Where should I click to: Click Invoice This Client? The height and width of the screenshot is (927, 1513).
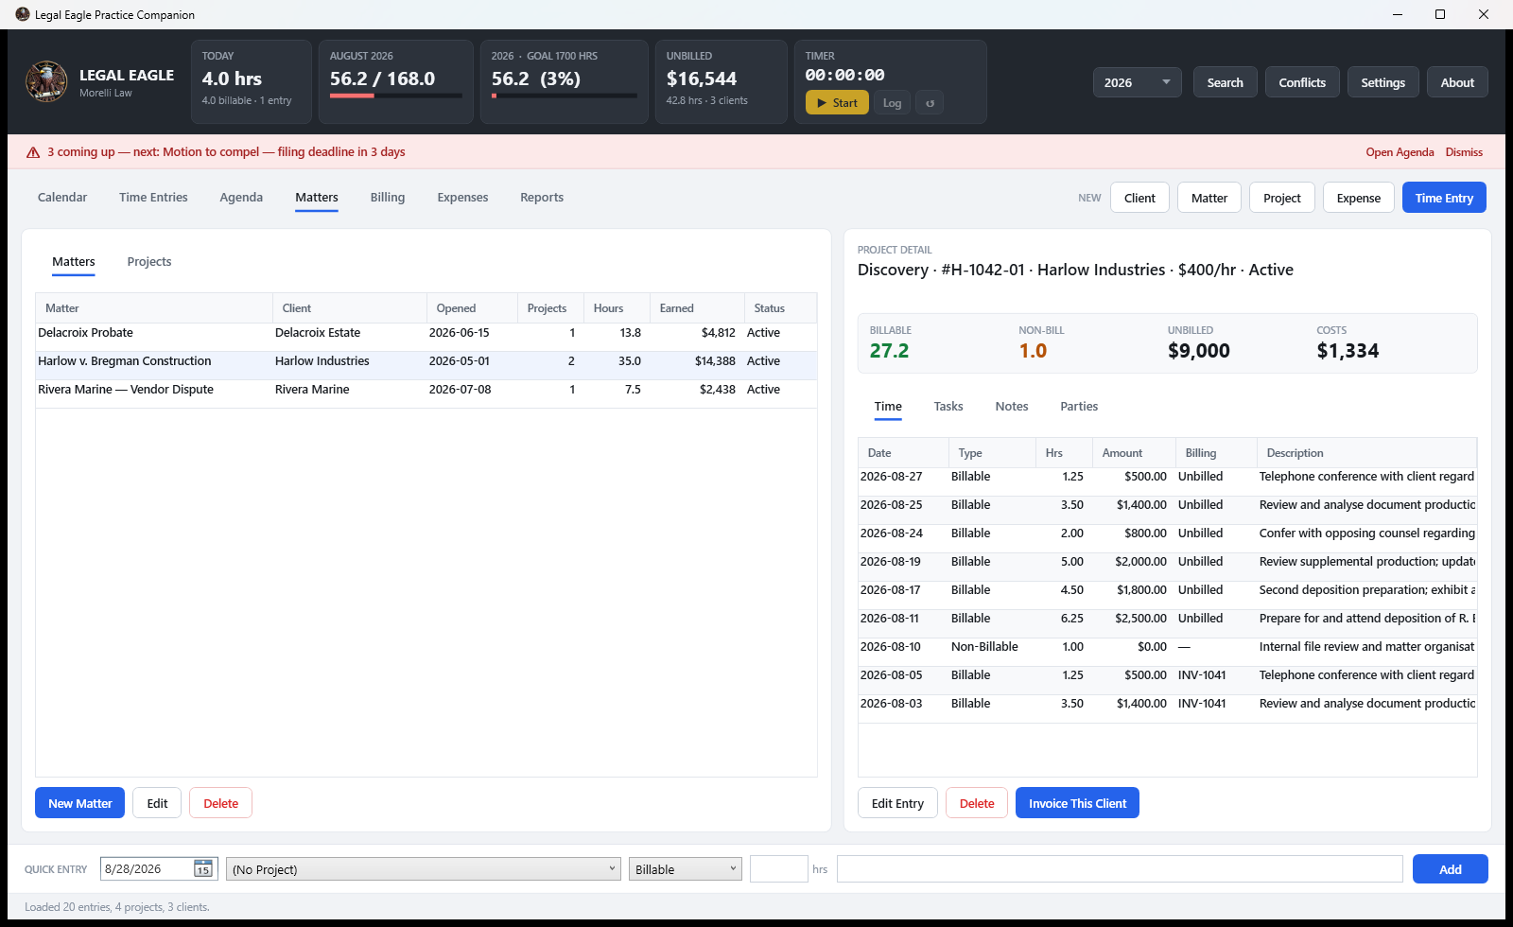click(1077, 803)
